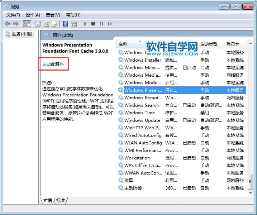
Task: Click the blue help question mark icon
Action: coord(65,24)
